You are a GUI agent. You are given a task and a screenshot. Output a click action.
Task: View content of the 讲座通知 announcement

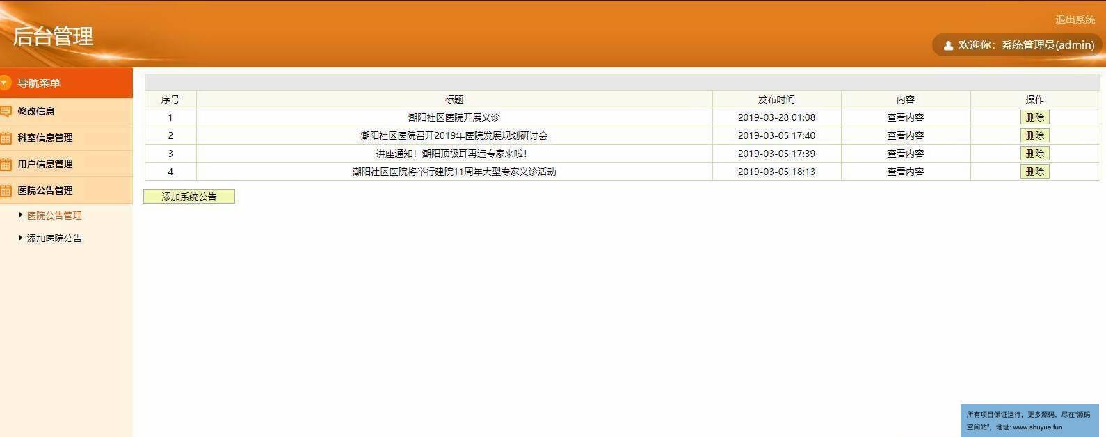tap(905, 154)
